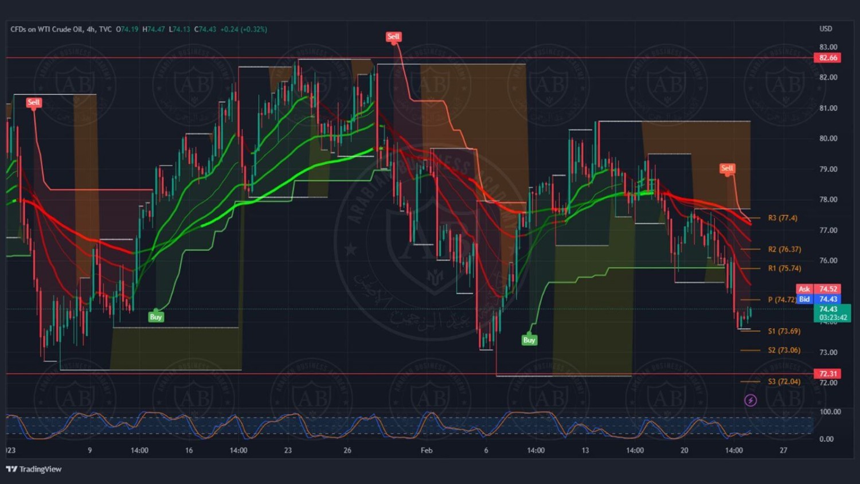Select the Sell signal label near the 82.66 line
The width and height of the screenshot is (860, 484).
coord(393,37)
